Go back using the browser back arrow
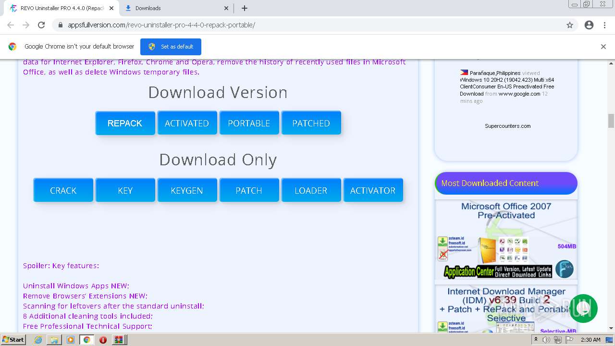615x346 pixels. [11, 25]
